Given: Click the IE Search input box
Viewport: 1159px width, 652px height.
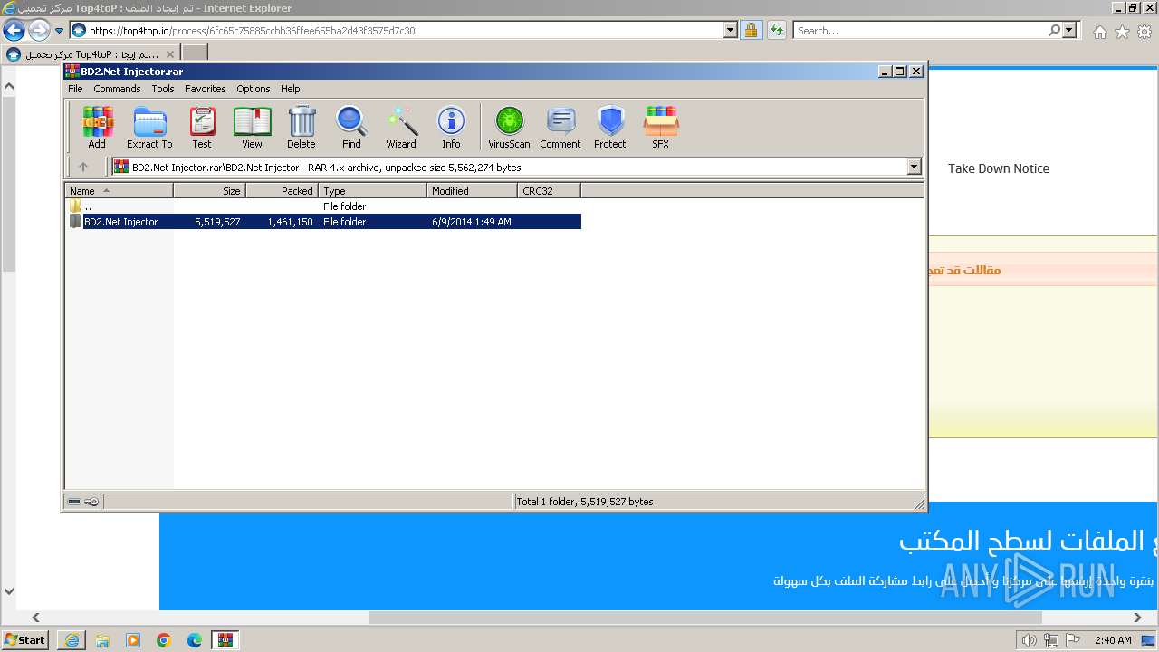Looking at the screenshot, I should (920, 30).
